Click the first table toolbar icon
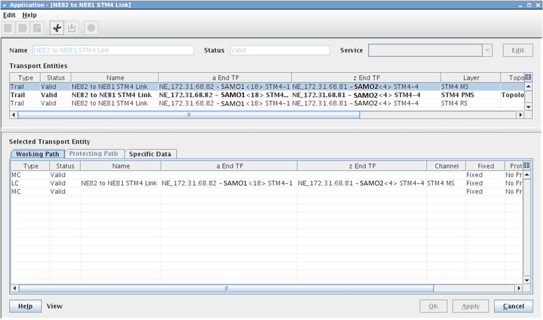This screenshot has height=320, width=543. [8, 28]
